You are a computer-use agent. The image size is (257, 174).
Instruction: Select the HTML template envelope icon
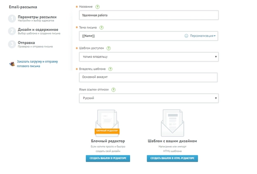point(172,123)
